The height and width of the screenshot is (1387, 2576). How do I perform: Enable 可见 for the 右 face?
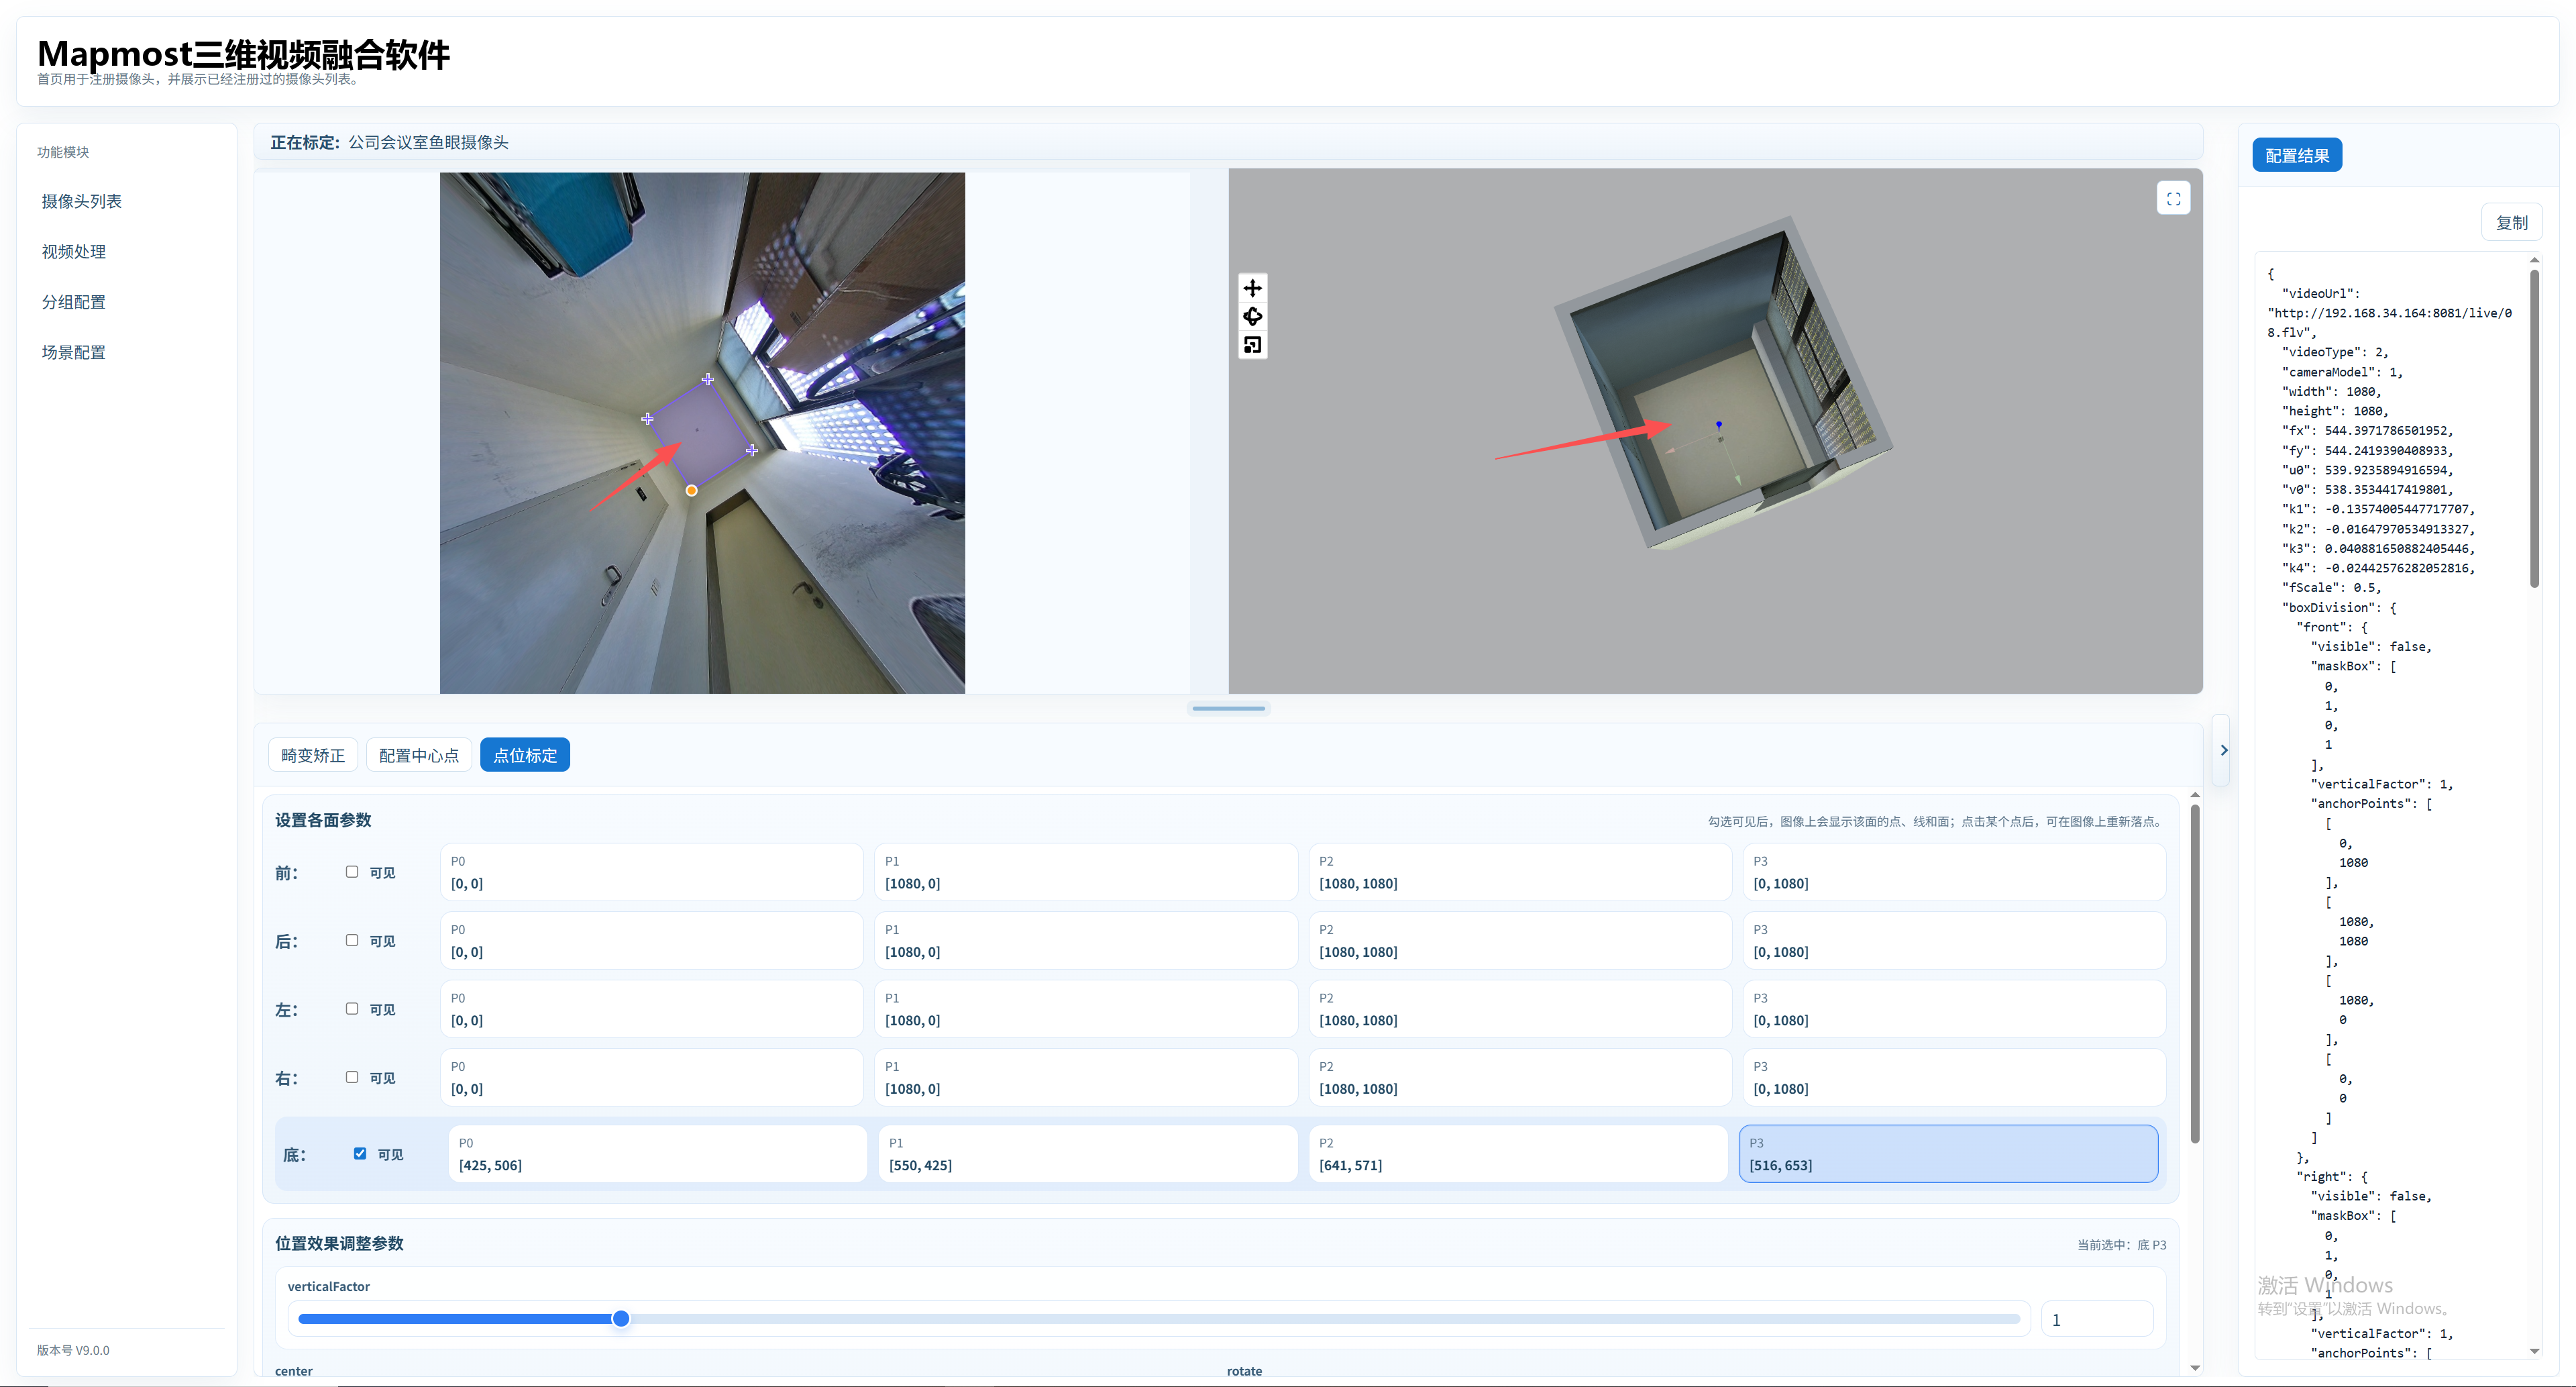tap(352, 1077)
